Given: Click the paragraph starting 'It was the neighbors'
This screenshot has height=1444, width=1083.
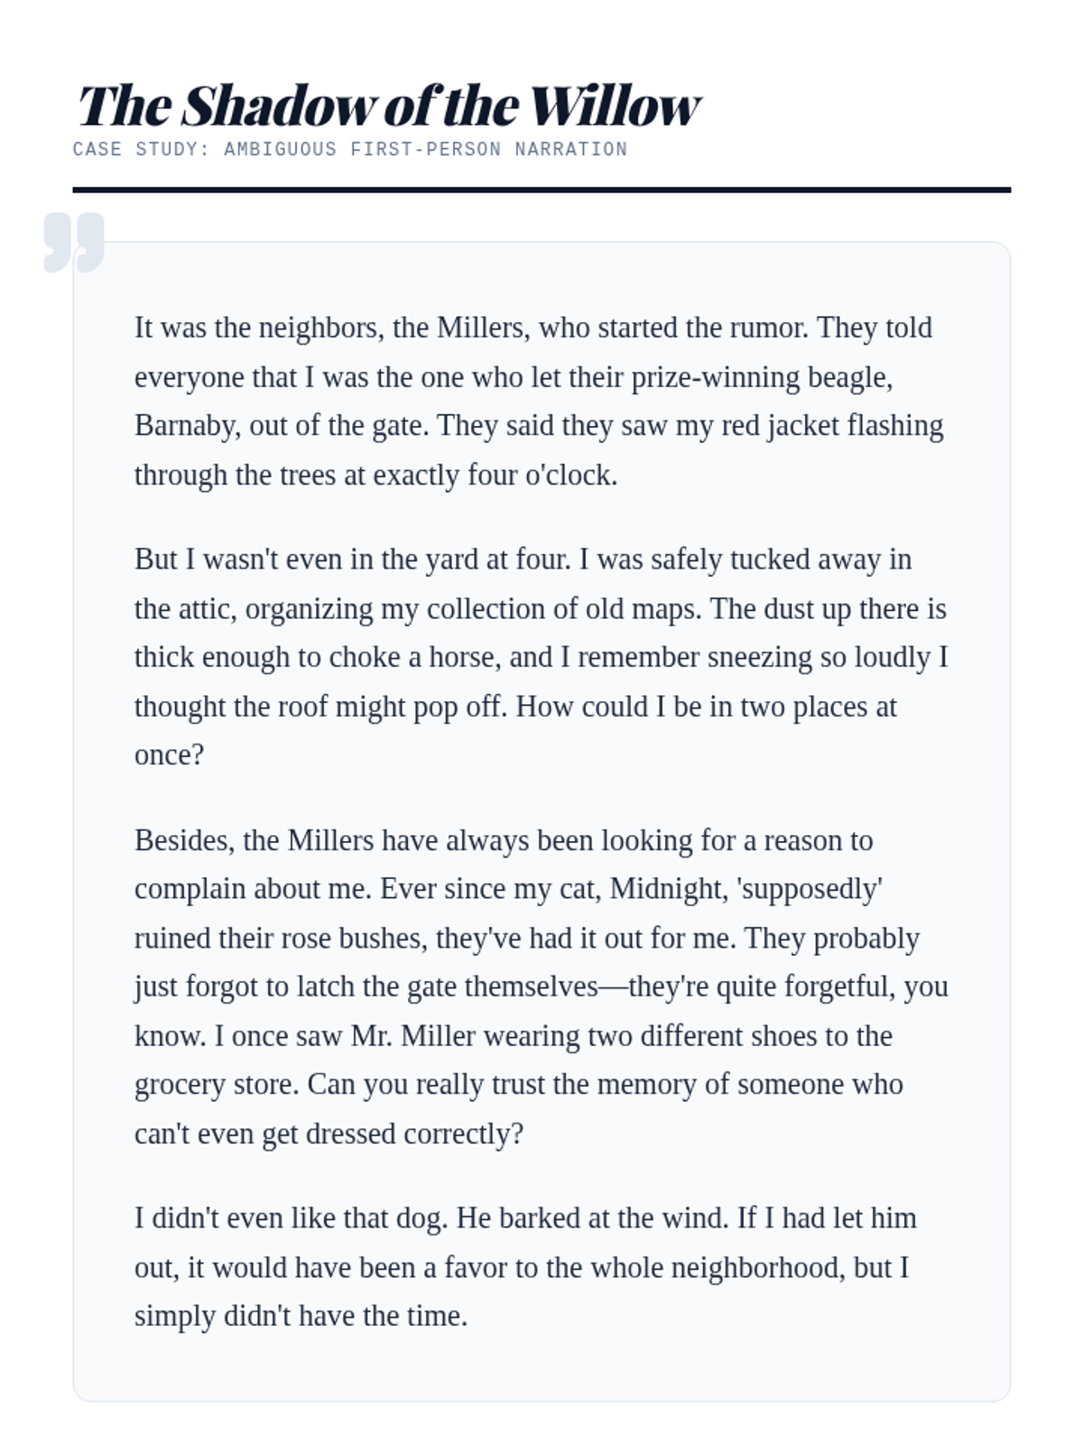Looking at the screenshot, I should pyautogui.click(x=540, y=401).
